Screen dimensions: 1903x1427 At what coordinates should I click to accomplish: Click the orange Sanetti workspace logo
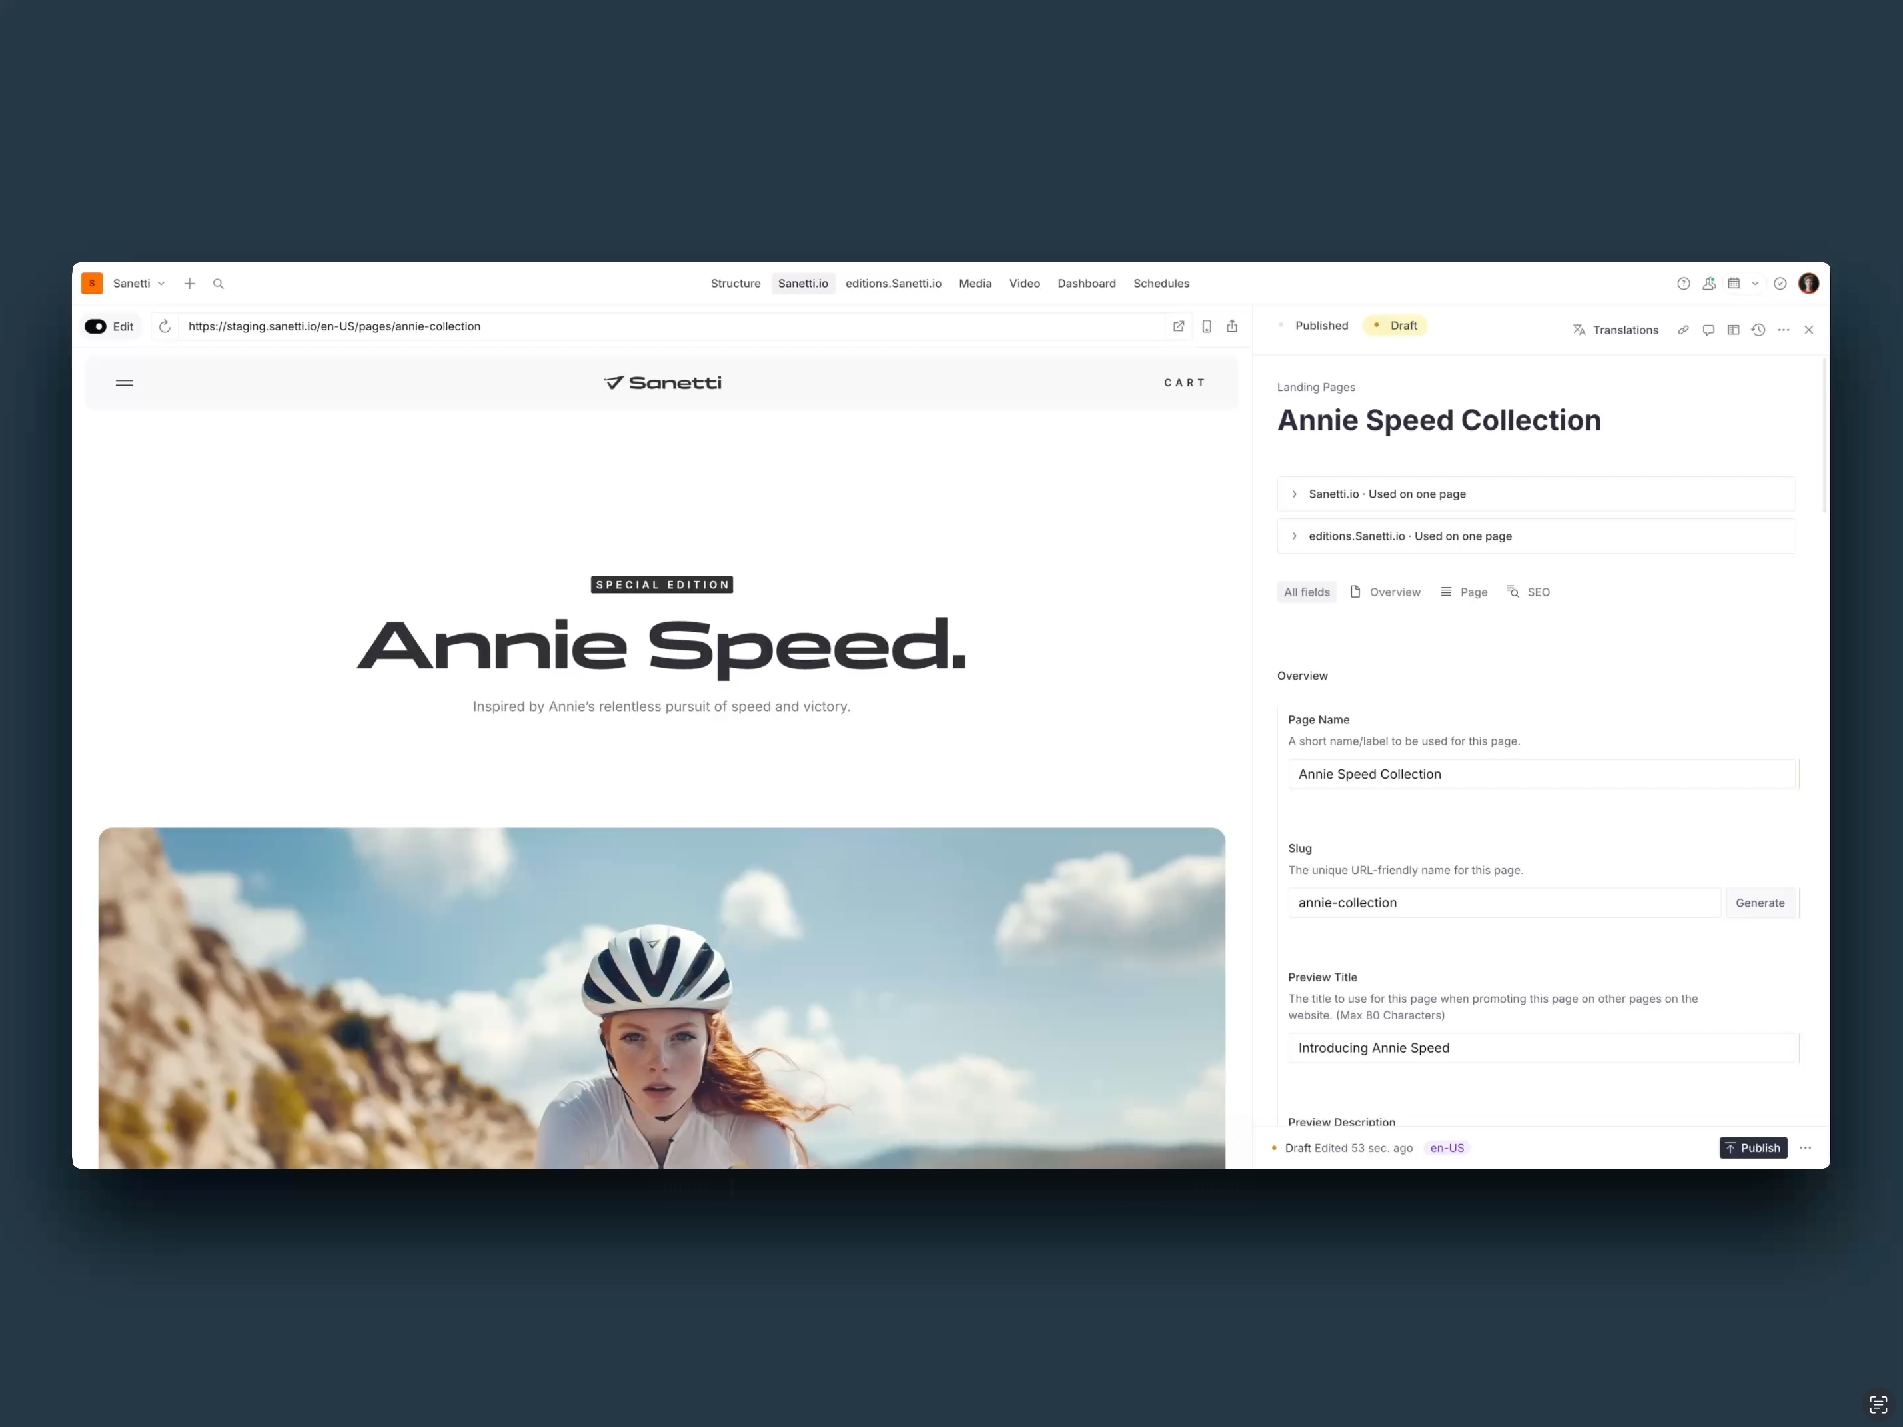pos(92,284)
